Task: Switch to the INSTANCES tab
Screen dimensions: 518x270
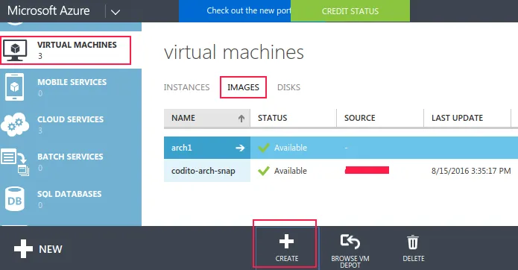Action: click(186, 87)
